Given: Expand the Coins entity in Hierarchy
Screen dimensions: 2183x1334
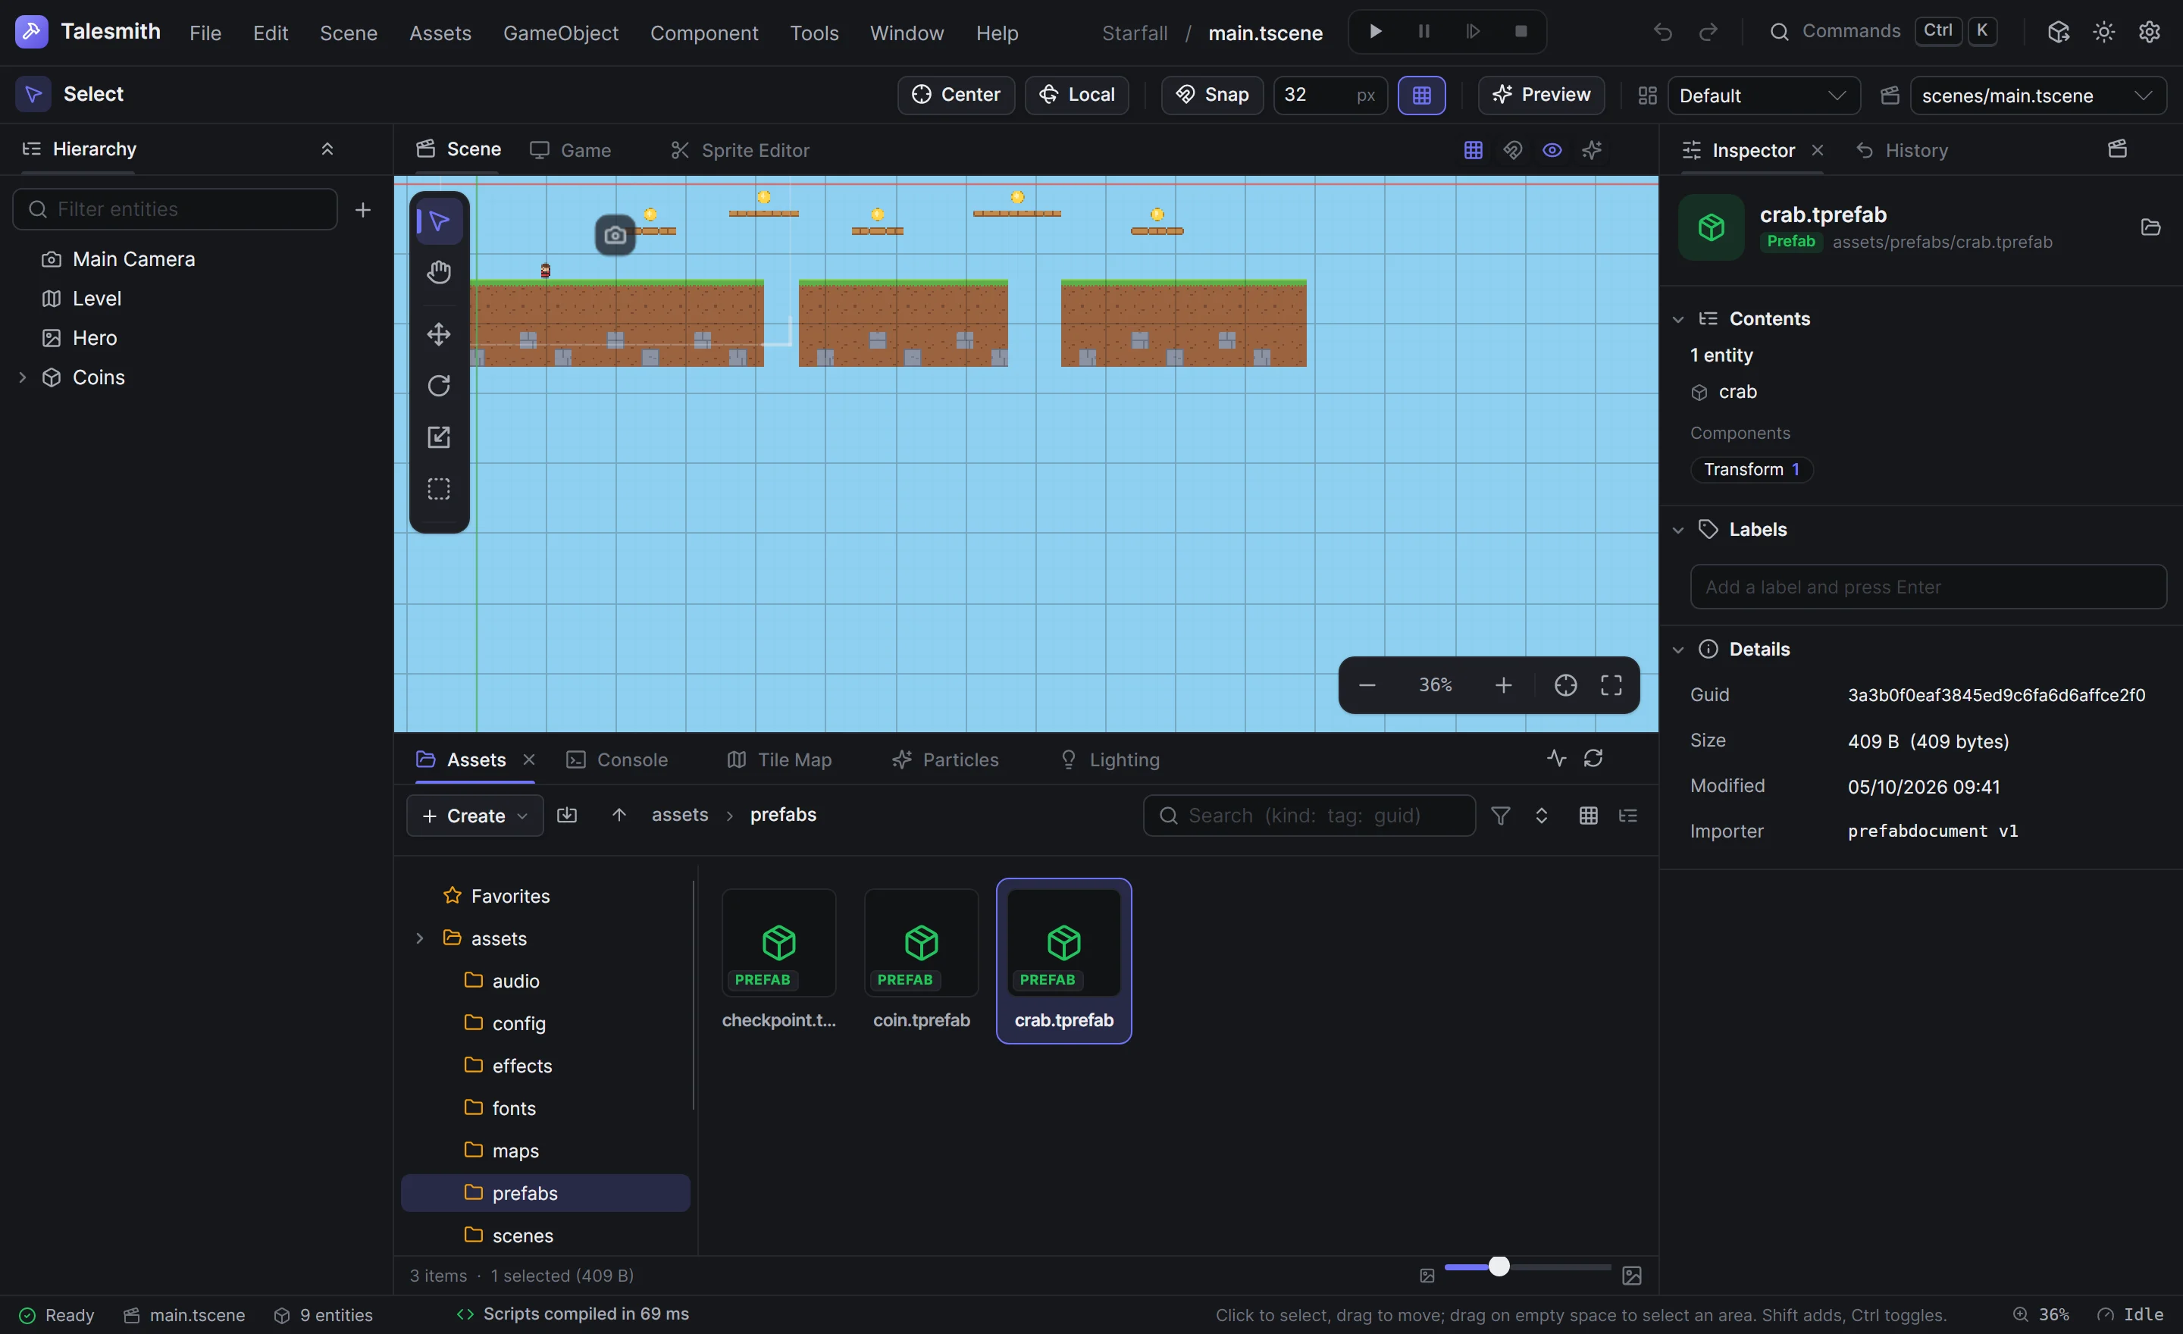Looking at the screenshot, I should pyautogui.click(x=22, y=377).
